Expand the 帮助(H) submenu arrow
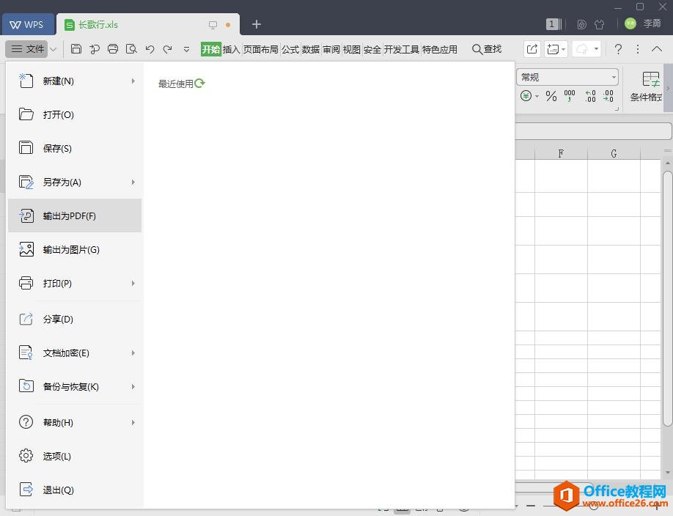Viewport: 673px width, 516px height. pos(133,422)
